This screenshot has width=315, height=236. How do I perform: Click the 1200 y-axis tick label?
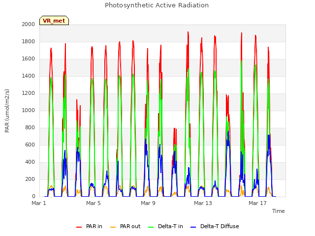(29, 93)
